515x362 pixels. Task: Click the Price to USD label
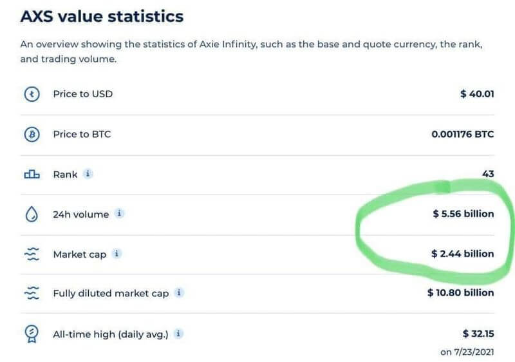(x=83, y=94)
